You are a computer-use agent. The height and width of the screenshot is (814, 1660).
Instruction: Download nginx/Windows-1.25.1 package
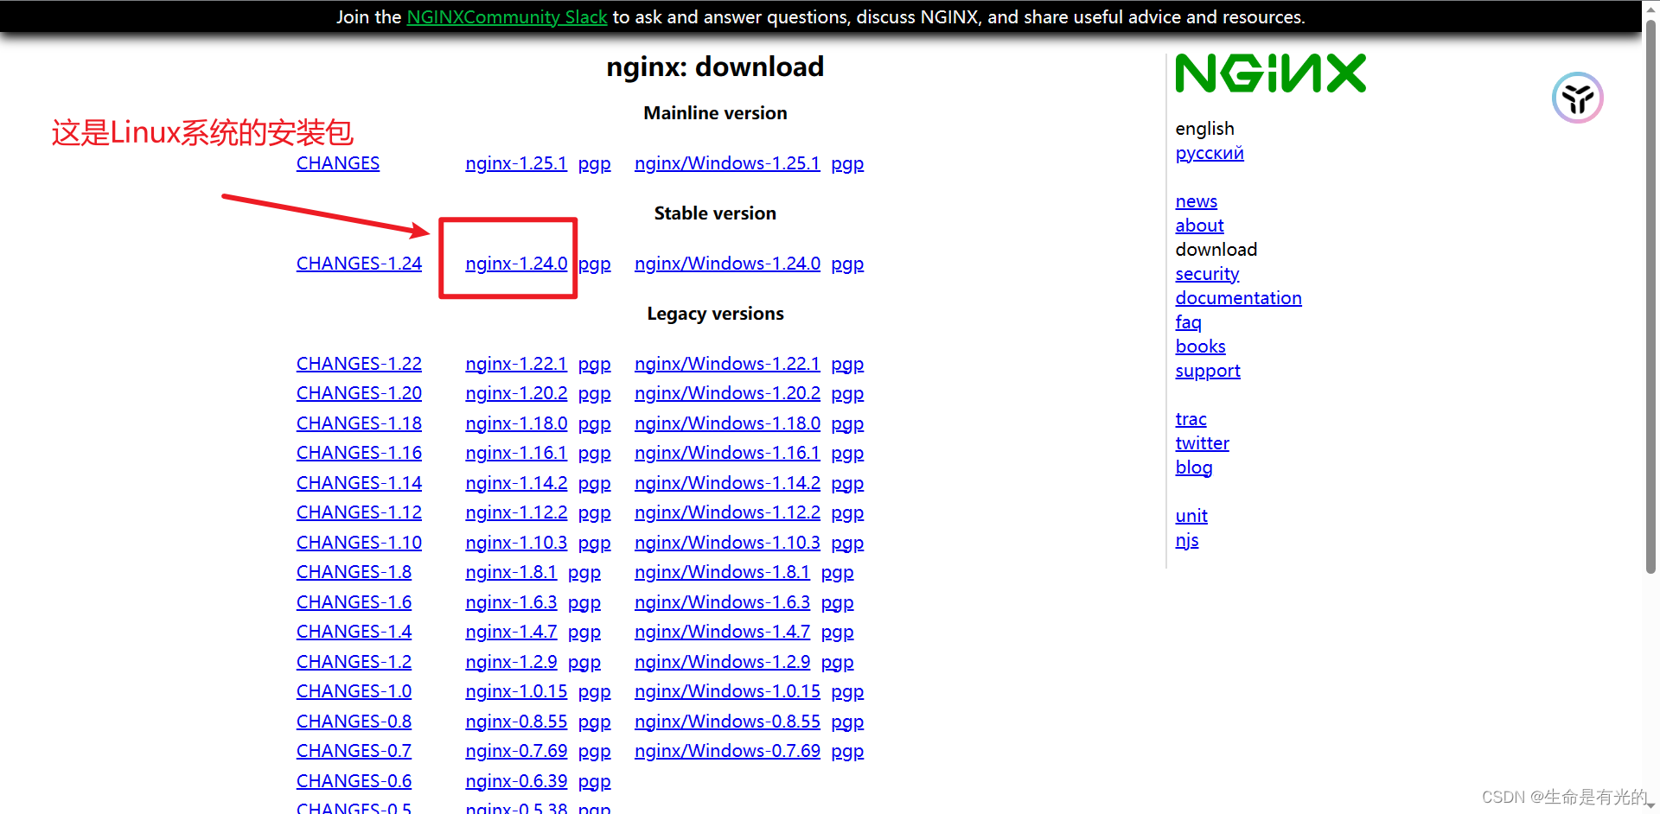click(727, 163)
